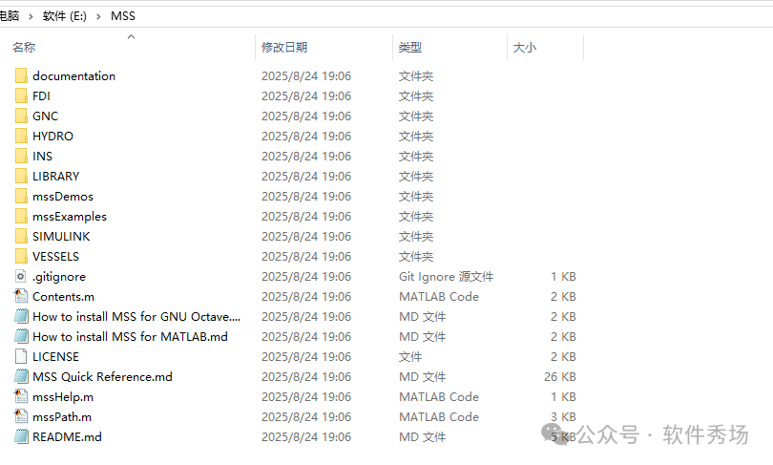Select the INS folder icon
Screen dimensions: 773x465
click(21, 156)
